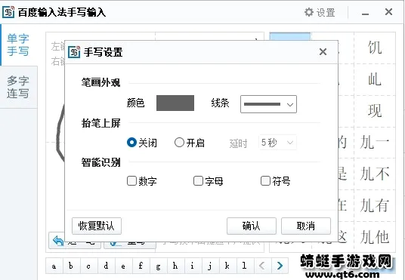This screenshot has height=280, width=405.
Task: Click letter key d
Action: tap(106, 266)
